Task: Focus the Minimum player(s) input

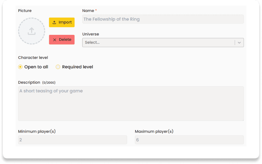Action: click(x=72, y=140)
